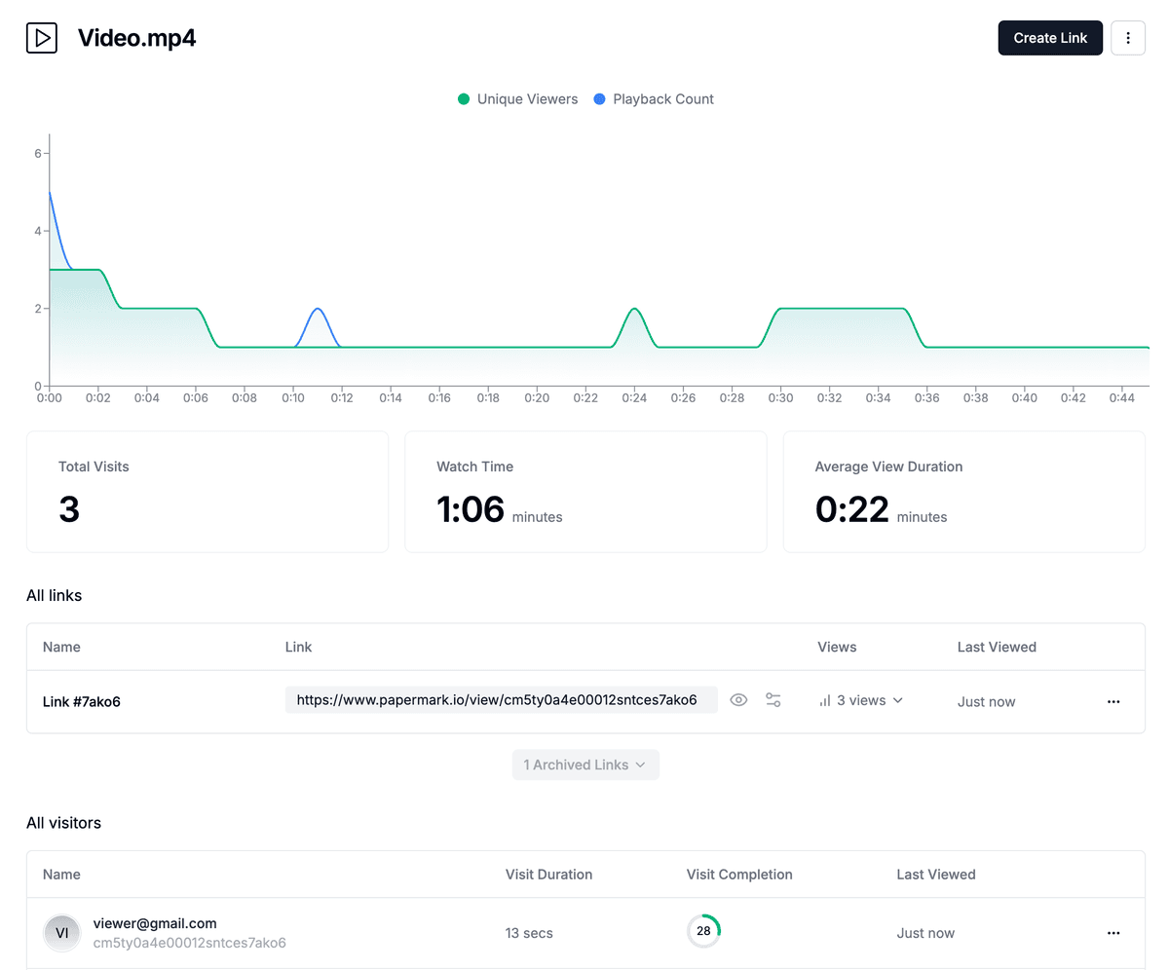Click the video play icon beside Video.mp4
Viewport: 1169px width, 970px height.
(x=42, y=38)
